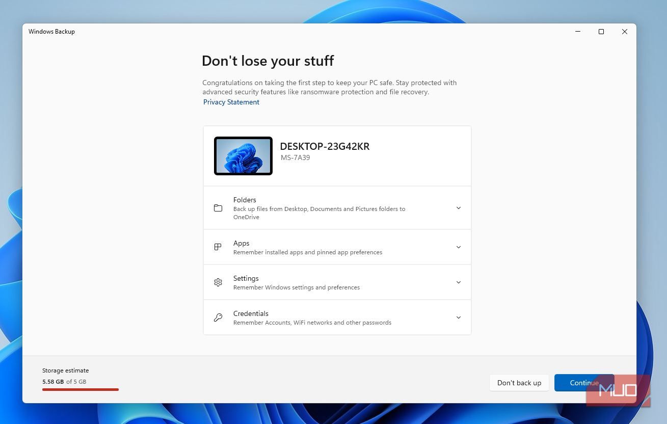Click the DESKTOP-23G42KR device name
Viewport: 667px width, 424px height.
click(x=325, y=146)
